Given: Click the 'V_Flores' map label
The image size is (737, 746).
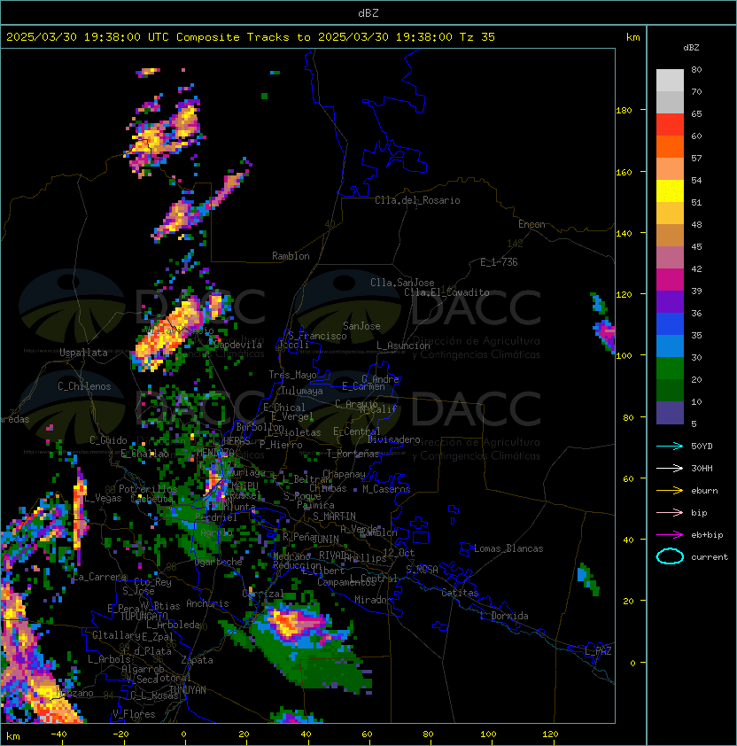Looking at the screenshot, I should (x=134, y=715).
